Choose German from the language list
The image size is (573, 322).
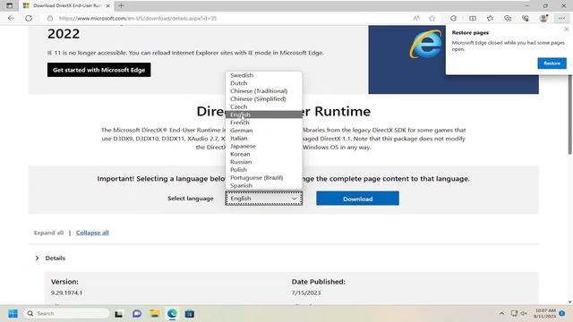pyautogui.click(x=263, y=131)
